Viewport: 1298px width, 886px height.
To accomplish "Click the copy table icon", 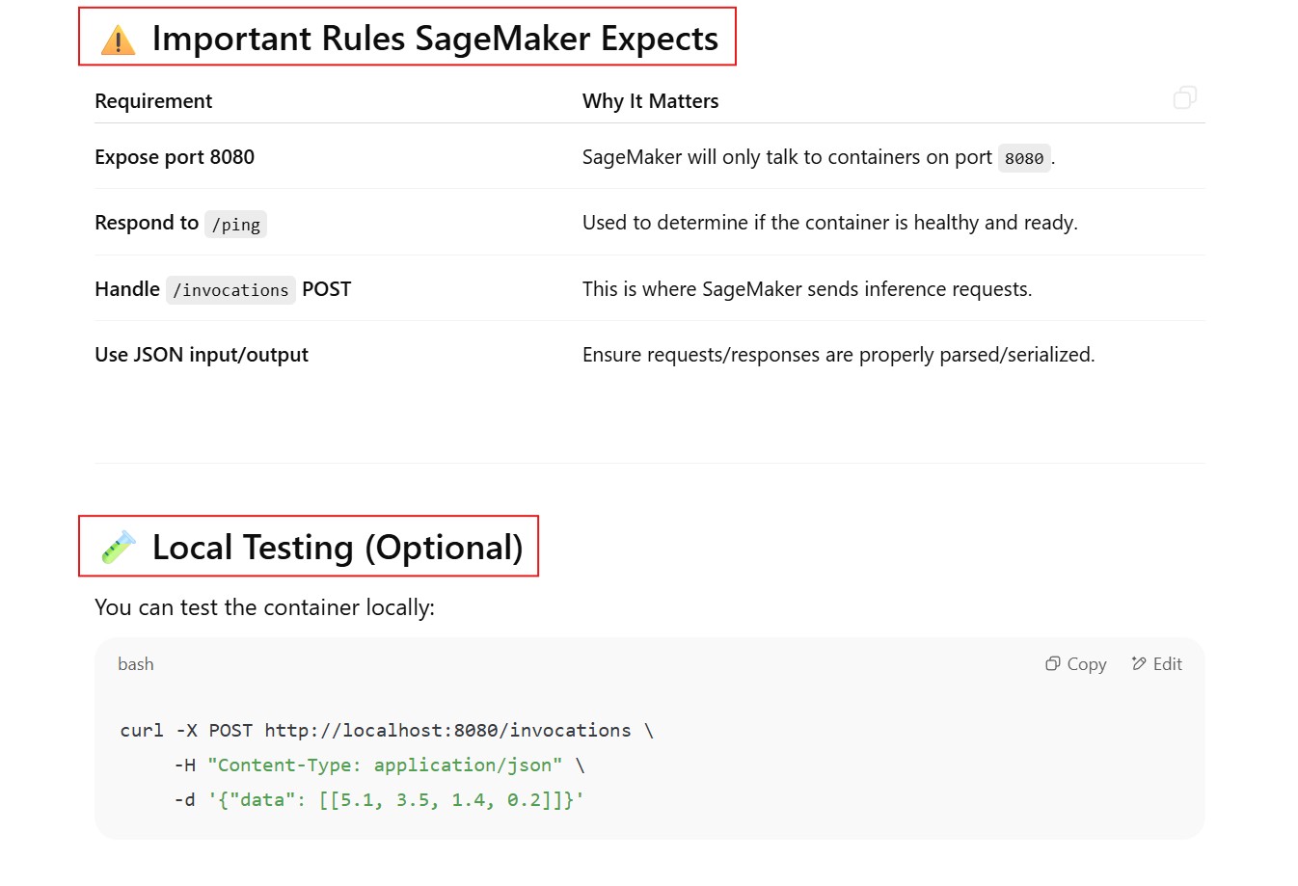I will [1184, 97].
